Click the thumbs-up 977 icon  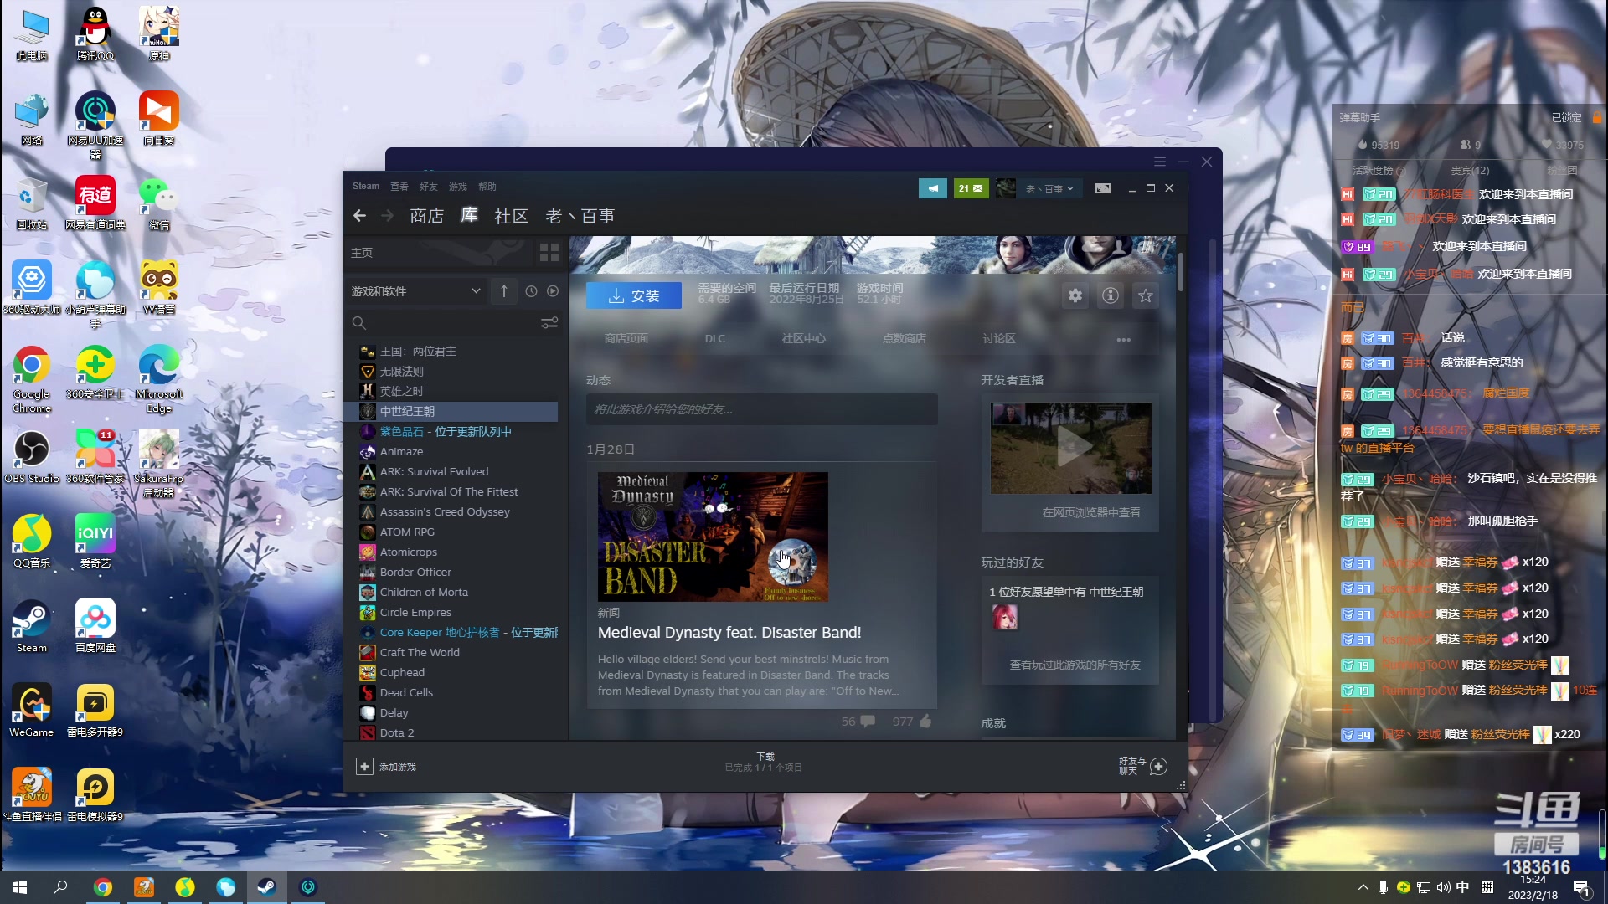(x=925, y=721)
